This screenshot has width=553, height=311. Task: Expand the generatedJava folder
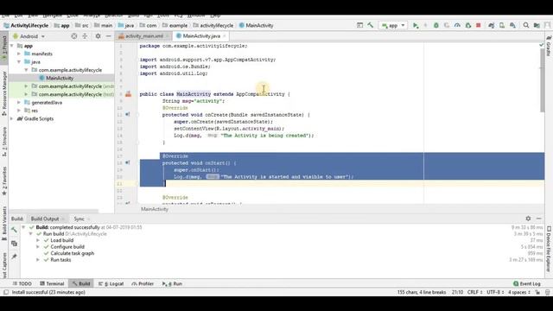point(19,102)
